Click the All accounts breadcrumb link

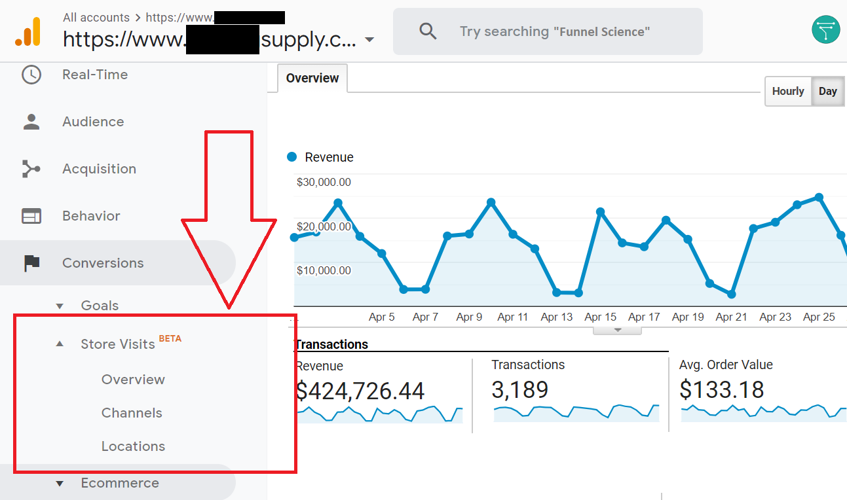pos(96,17)
